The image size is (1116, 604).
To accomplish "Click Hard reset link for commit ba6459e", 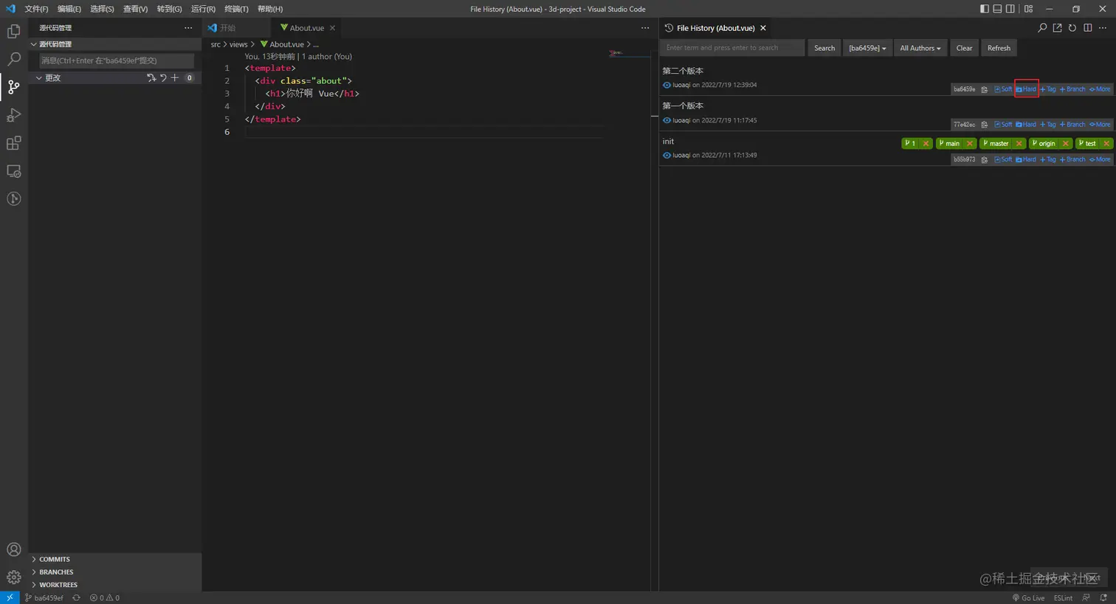I will coord(1027,89).
